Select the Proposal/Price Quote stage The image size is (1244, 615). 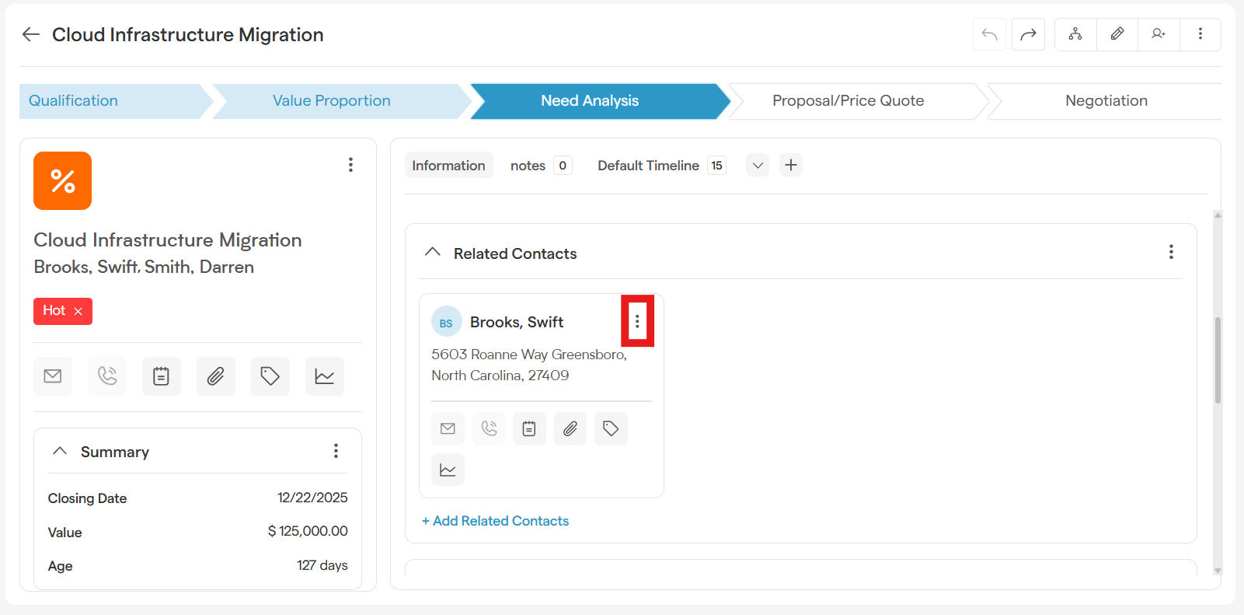(x=848, y=101)
